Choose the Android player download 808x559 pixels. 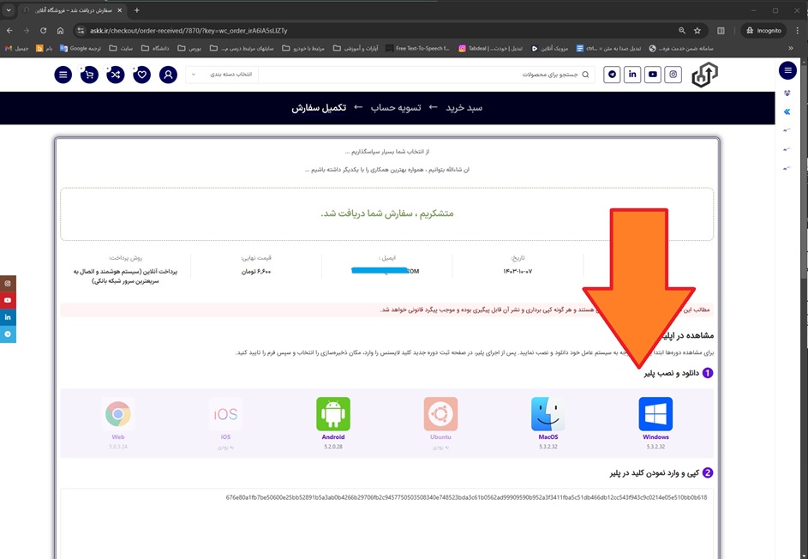332,415
